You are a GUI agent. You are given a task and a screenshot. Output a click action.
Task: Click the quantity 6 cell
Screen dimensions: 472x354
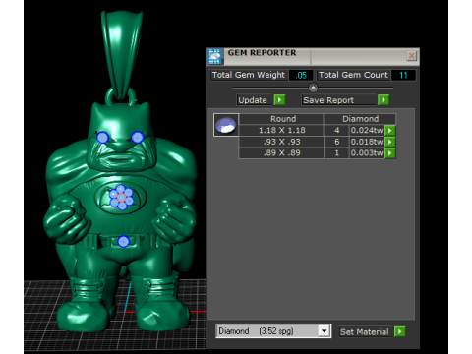[x=336, y=142]
